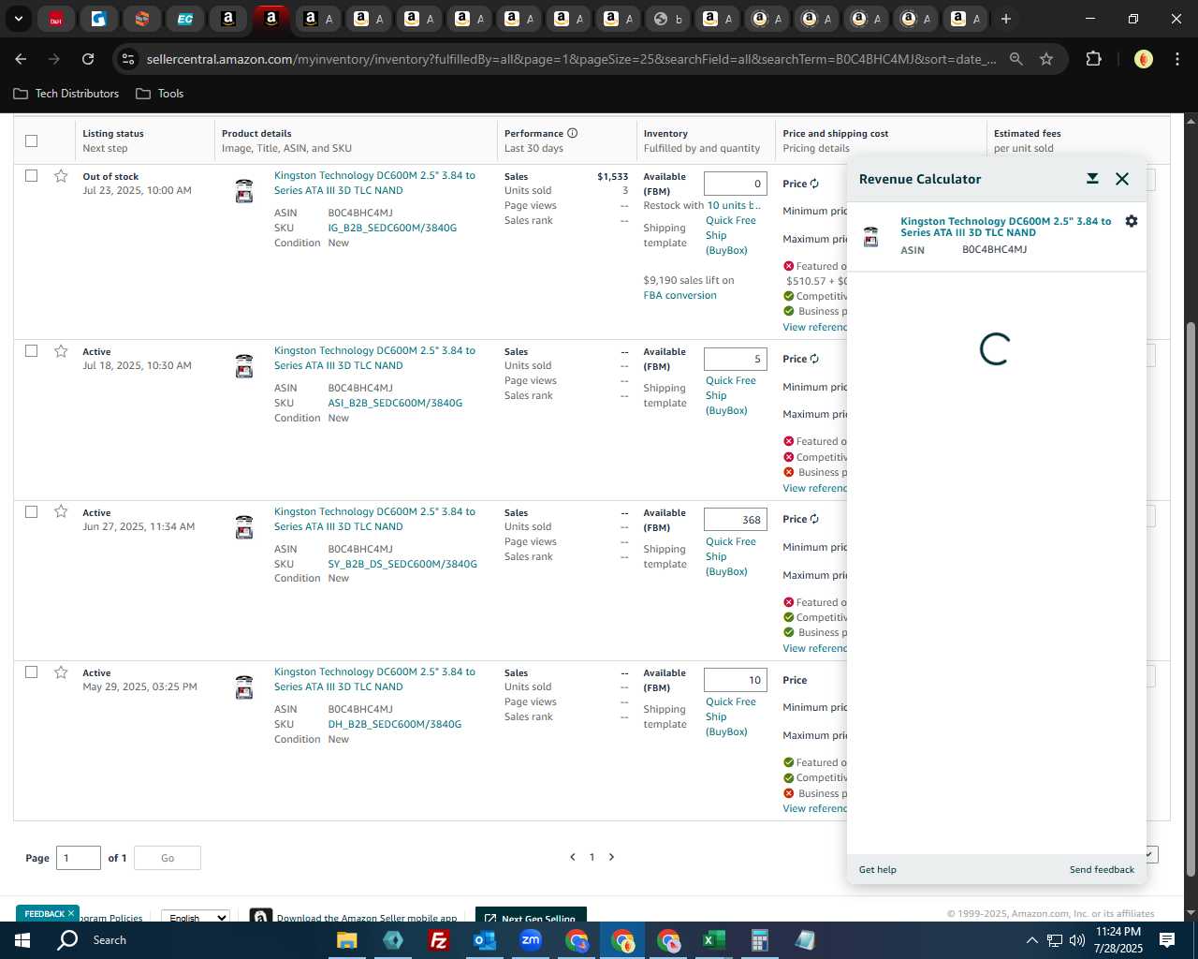Switch to the globe icon 'b' tab
1198x959 pixels.
[x=667, y=19]
